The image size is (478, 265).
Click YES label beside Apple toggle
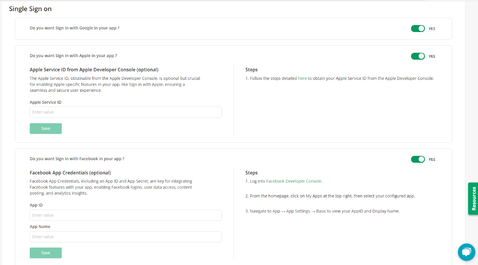[432, 56]
